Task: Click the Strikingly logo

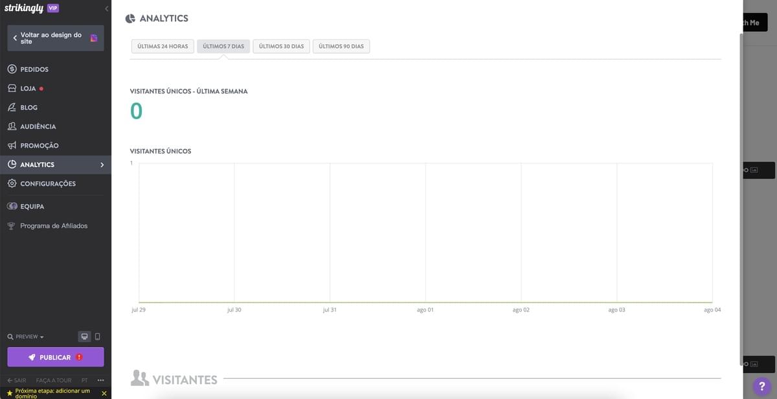Action: (24, 8)
